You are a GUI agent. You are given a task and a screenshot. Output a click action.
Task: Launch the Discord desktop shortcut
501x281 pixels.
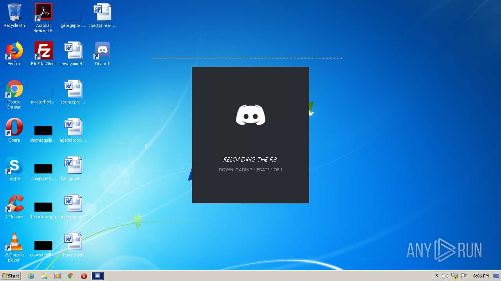pyautogui.click(x=102, y=54)
